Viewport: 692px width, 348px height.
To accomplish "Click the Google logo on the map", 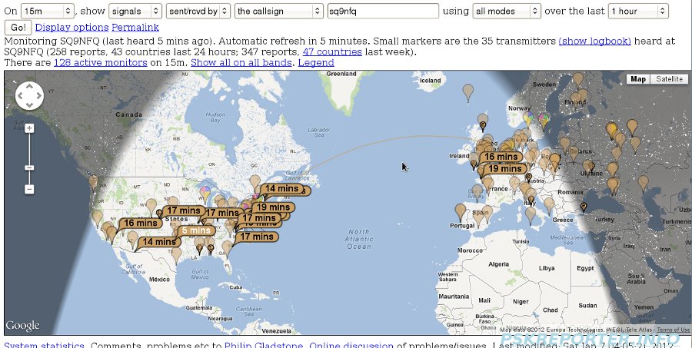I will pyautogui.click(x=22, y=326).
